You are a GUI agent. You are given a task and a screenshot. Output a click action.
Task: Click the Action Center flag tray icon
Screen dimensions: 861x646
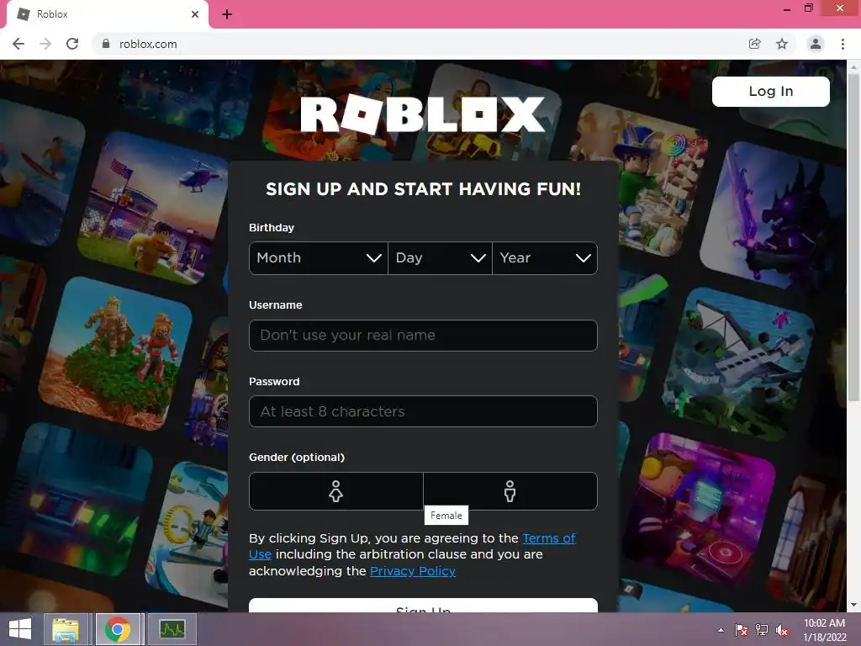pos(742,630)
